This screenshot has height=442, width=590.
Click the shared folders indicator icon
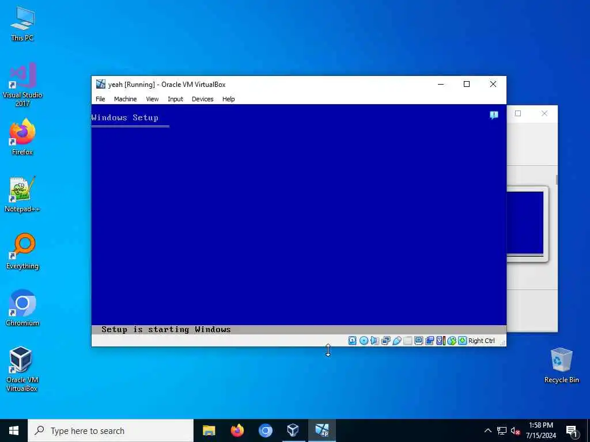point(407,341)
